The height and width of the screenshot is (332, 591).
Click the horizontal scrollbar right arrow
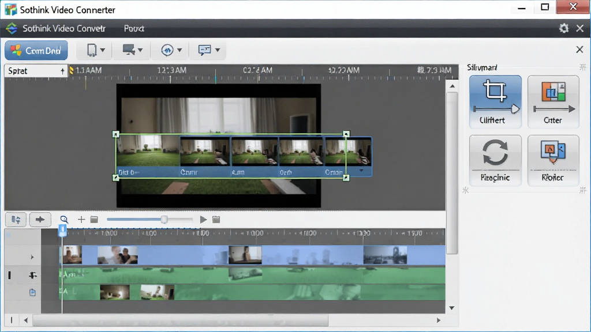coord(439,320)
